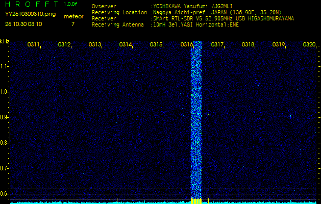Click the 1.1 frequency axis label
The height and width of the screenshot is (204, 321).
[5, 66]
